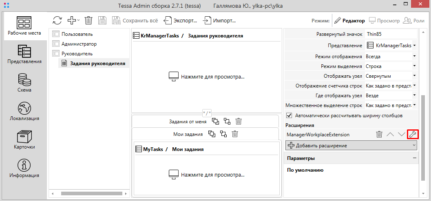Delete the Мои задания tab with trash icon
The width and height of the screenshot is (431, 201).
click(235, 134)
